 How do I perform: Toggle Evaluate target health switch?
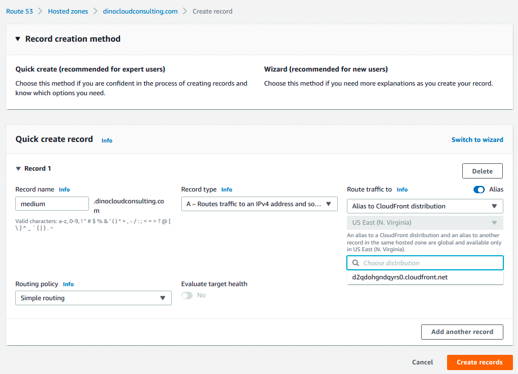tap(187, 296)
